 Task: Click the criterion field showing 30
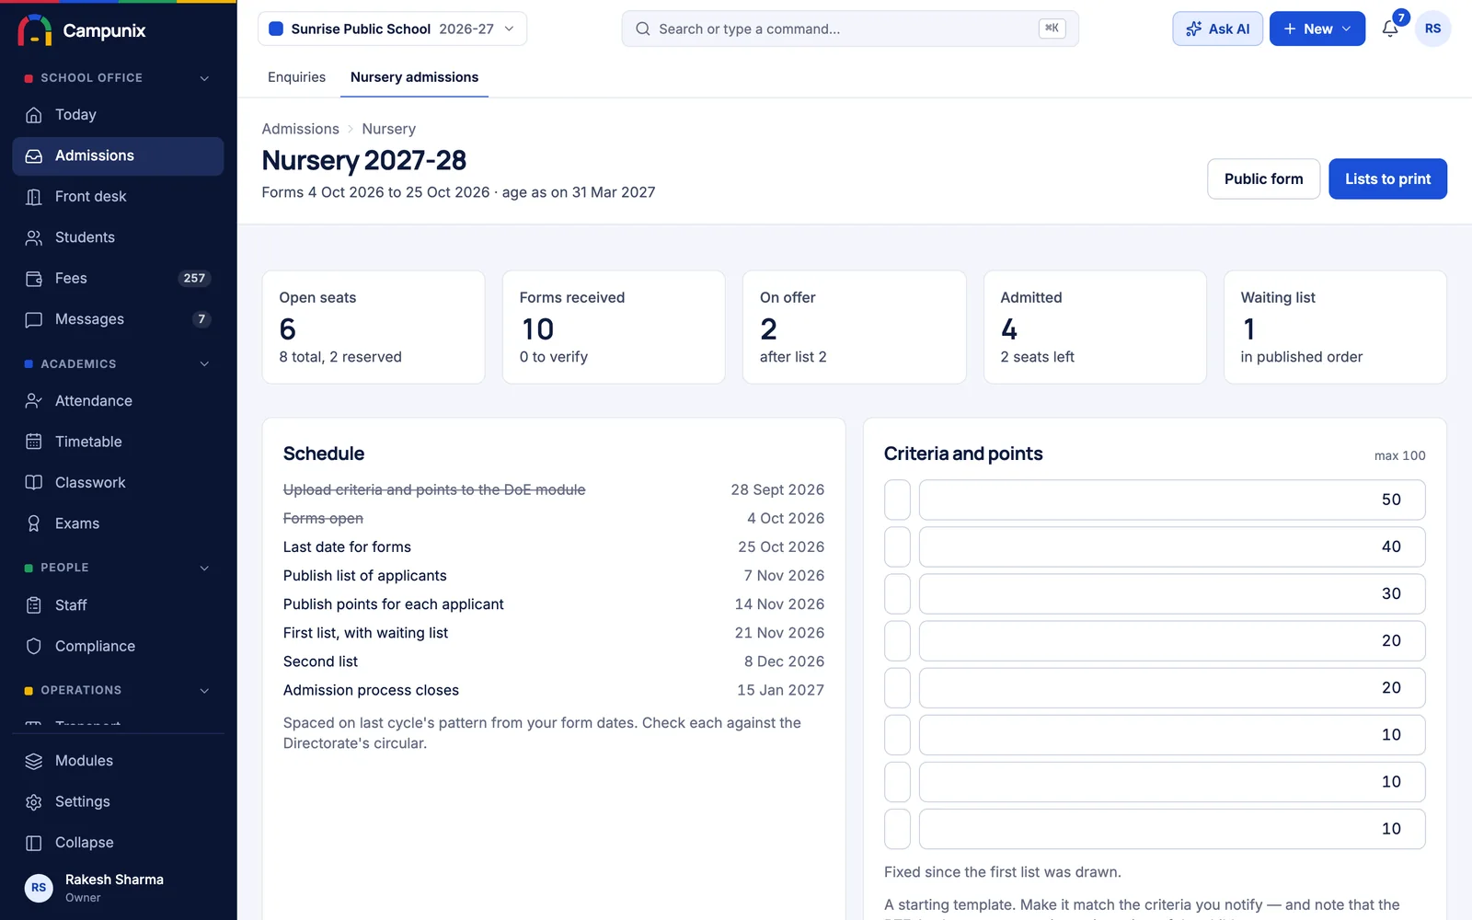pos(1172,593)
